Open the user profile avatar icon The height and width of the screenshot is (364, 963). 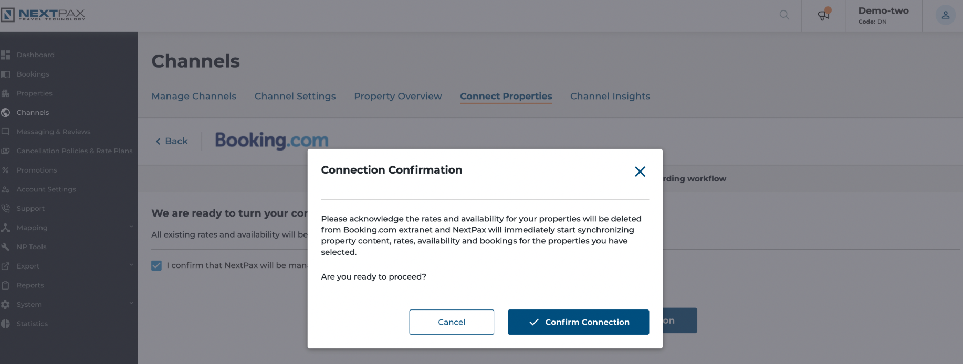click(945, 15)
